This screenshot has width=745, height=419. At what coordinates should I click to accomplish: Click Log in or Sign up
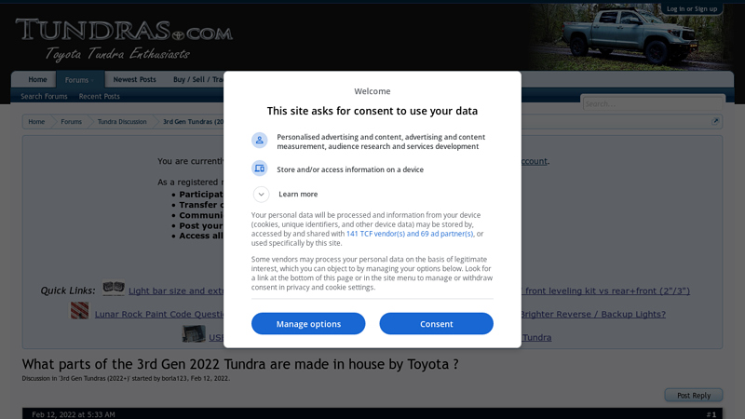[x=692, y=8]
